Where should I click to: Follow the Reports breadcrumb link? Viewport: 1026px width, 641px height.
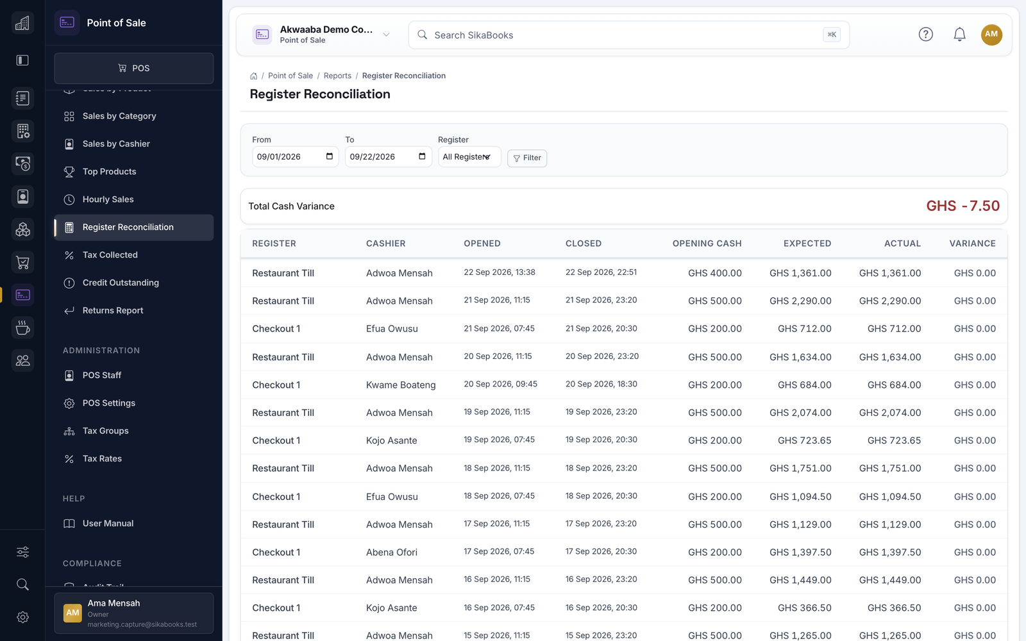[337, 76]
